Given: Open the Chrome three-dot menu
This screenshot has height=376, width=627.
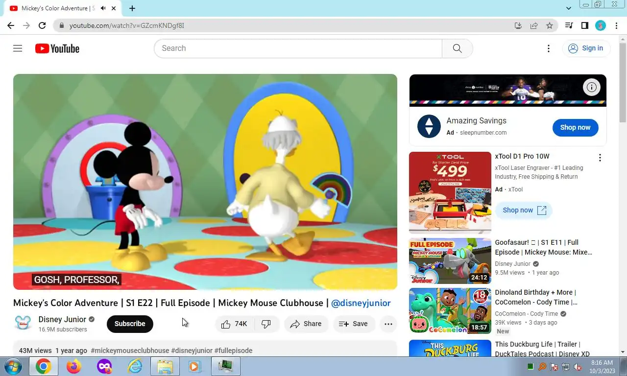Looking at the screenshot, I should (616, 25).
